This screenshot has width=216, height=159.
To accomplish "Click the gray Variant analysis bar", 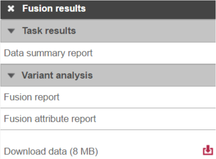I will 108,75.
